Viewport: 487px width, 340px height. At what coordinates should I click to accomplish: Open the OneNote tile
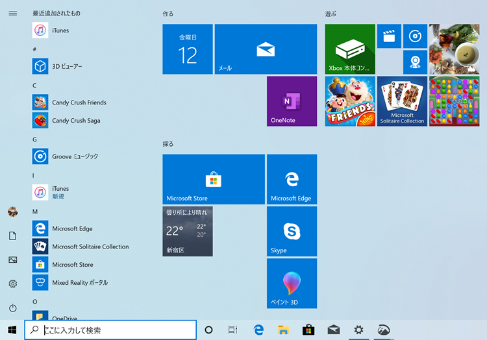292,101
